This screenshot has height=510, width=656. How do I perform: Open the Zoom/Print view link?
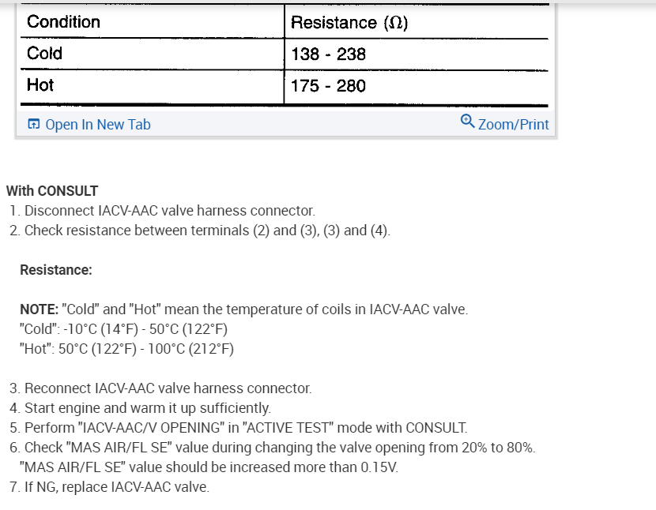pyautogui.click(x=513, y=125)
